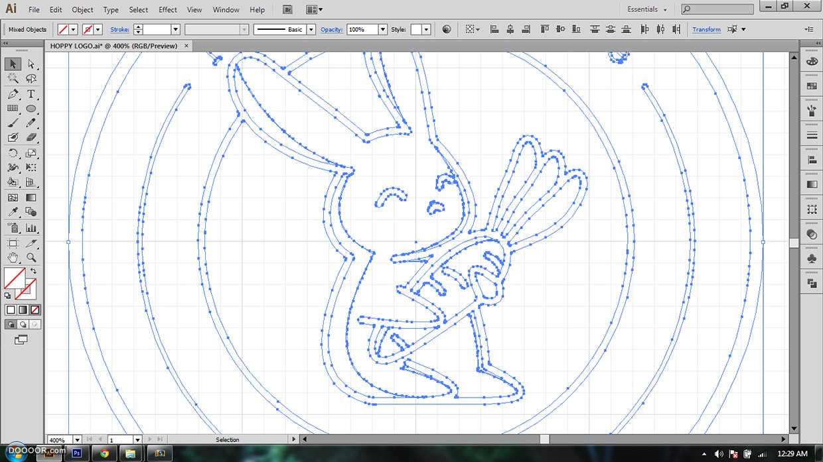
Task: Open the Color palette panel icon
Action: pyautogui.click(x=812, y=62)
